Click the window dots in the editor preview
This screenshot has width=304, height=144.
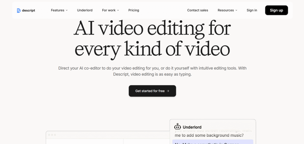click(52, 135)
